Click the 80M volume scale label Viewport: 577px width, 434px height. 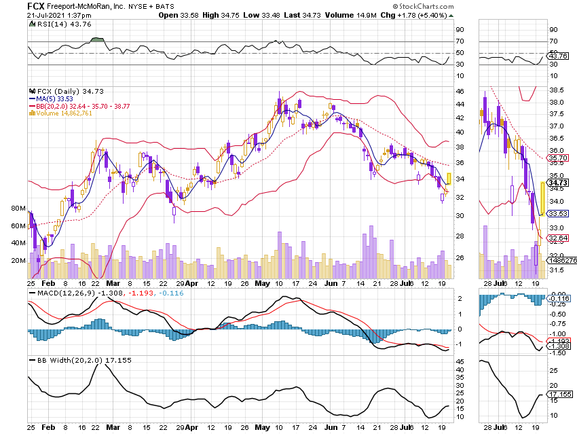[x=19, y=209]
